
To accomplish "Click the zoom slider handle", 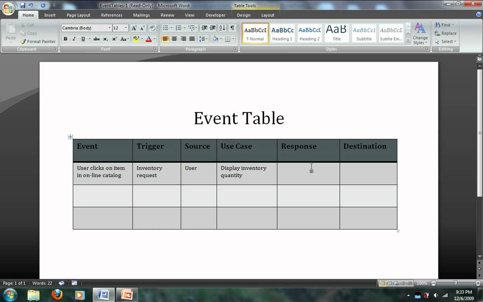I will click(x=456, y=283).
